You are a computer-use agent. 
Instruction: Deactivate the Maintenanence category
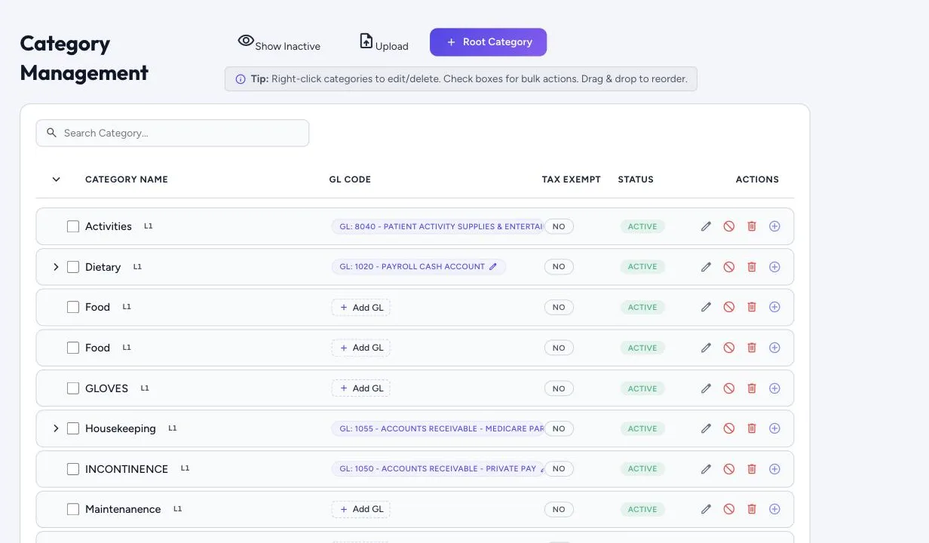(x=728, y=509)
